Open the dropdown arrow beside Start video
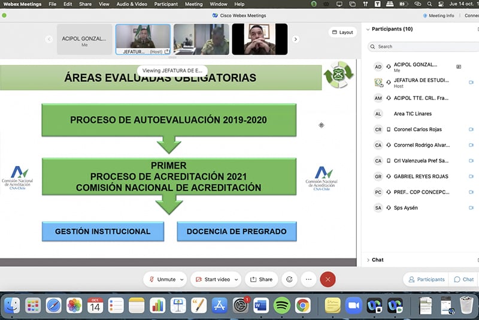This screenshot has height=320, width=479. point(237,279)
